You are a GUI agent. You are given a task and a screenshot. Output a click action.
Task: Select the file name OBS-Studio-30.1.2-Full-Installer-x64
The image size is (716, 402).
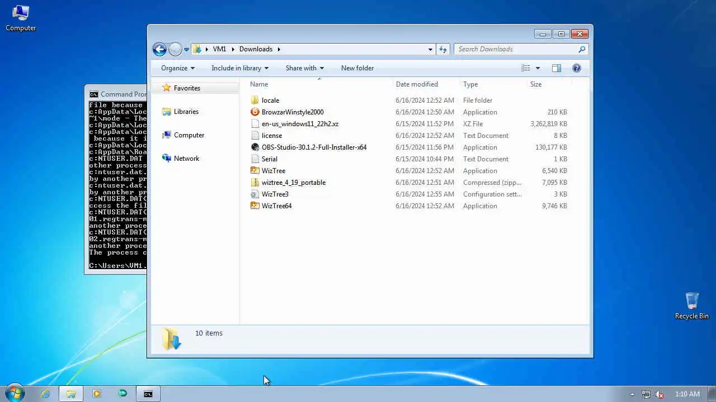pos(314,147)
